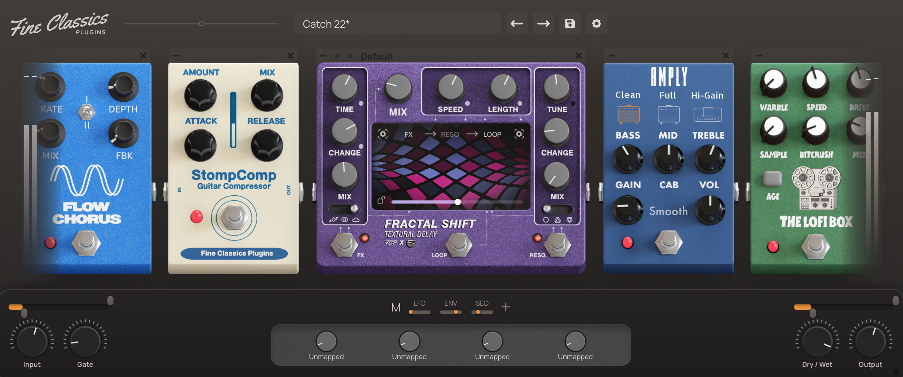Toggle the StompComp footswitch
The width and height of the screenshot is (903, 377).
234,218
